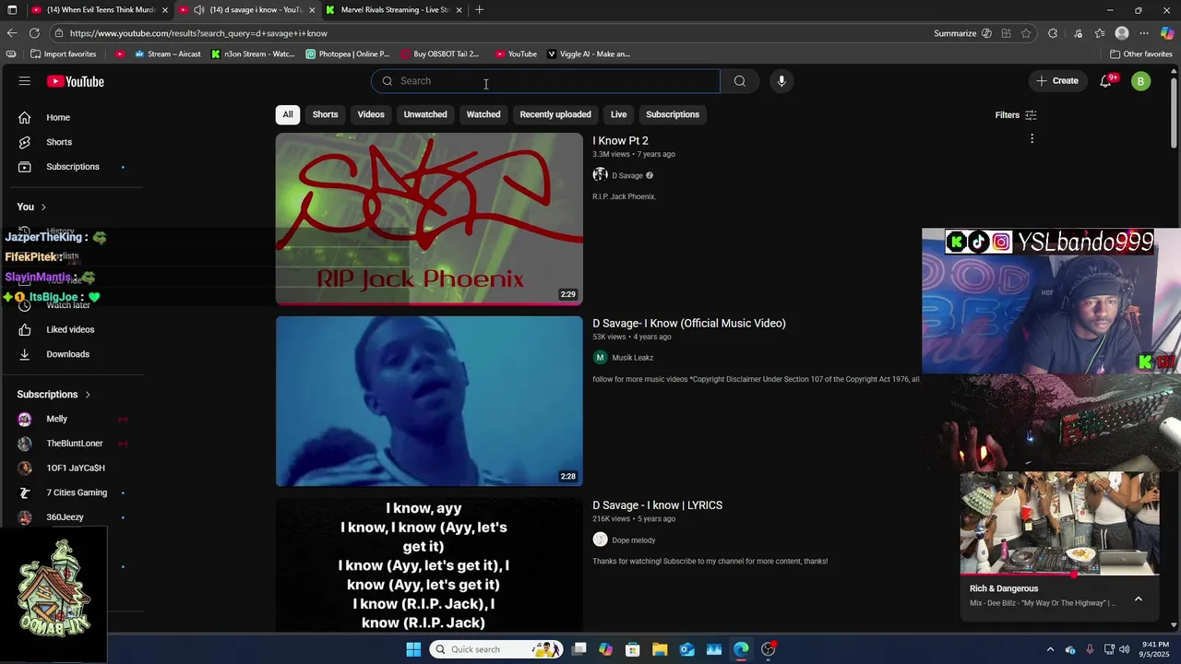Open a new browser tab
1181x664 pixels.
pos(479,10)
